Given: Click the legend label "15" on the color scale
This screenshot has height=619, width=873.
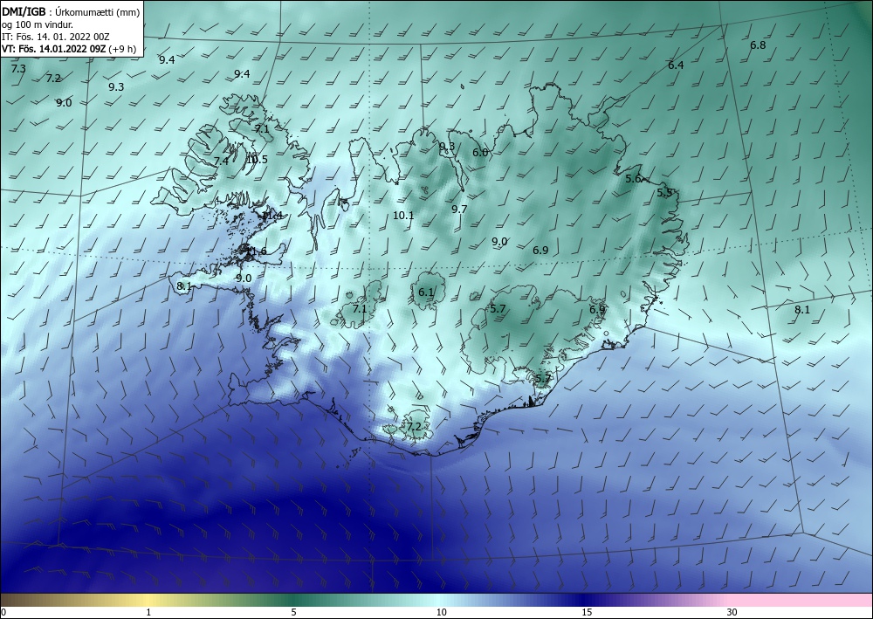Looking at the screenshot, I should (587, 612).
